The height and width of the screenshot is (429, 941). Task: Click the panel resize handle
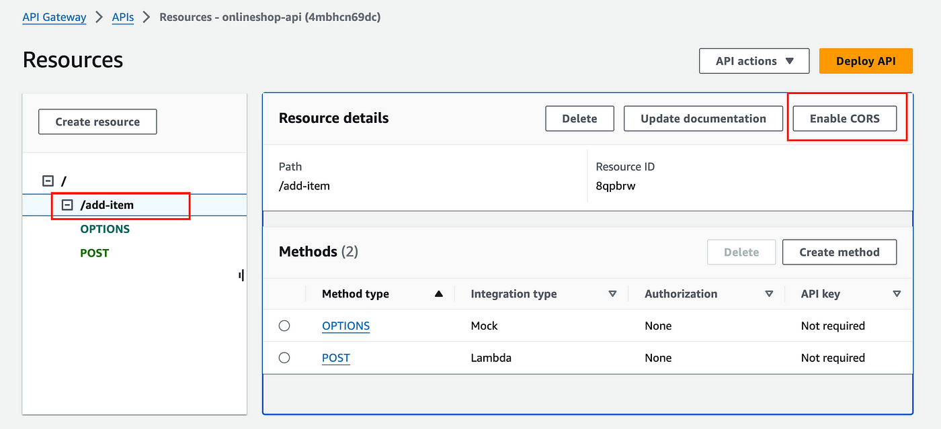pyautogui.click(x=241, y=275)
